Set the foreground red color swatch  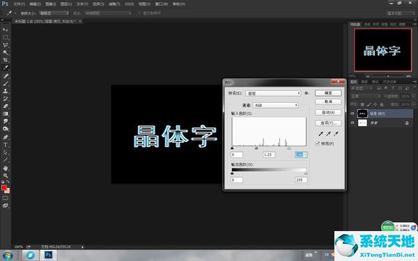pos(4,188)
